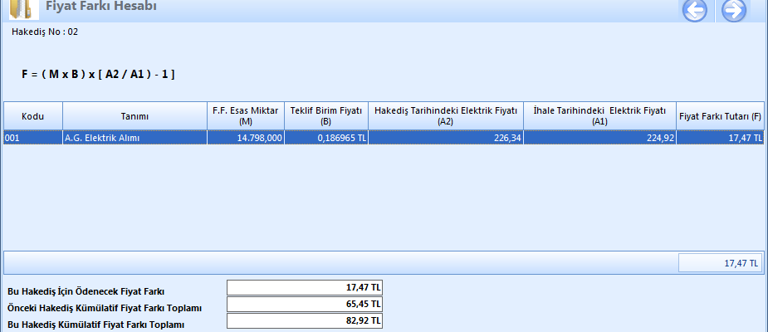Click the 224,92 A1 price cell

click(599, 138)
